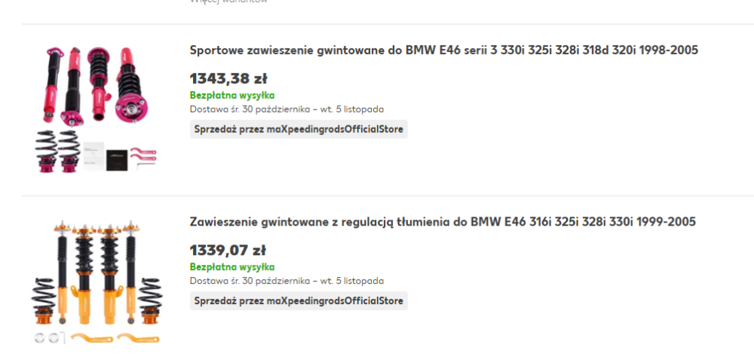This screenshot has height=363, width=754.
Task: Click delivery date text of the pink coilover listing
Action: [287, 109]
